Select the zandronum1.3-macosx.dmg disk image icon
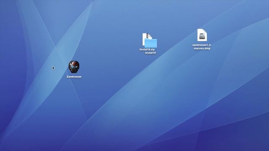The image size is (269, 151). [x=202, y=35]
